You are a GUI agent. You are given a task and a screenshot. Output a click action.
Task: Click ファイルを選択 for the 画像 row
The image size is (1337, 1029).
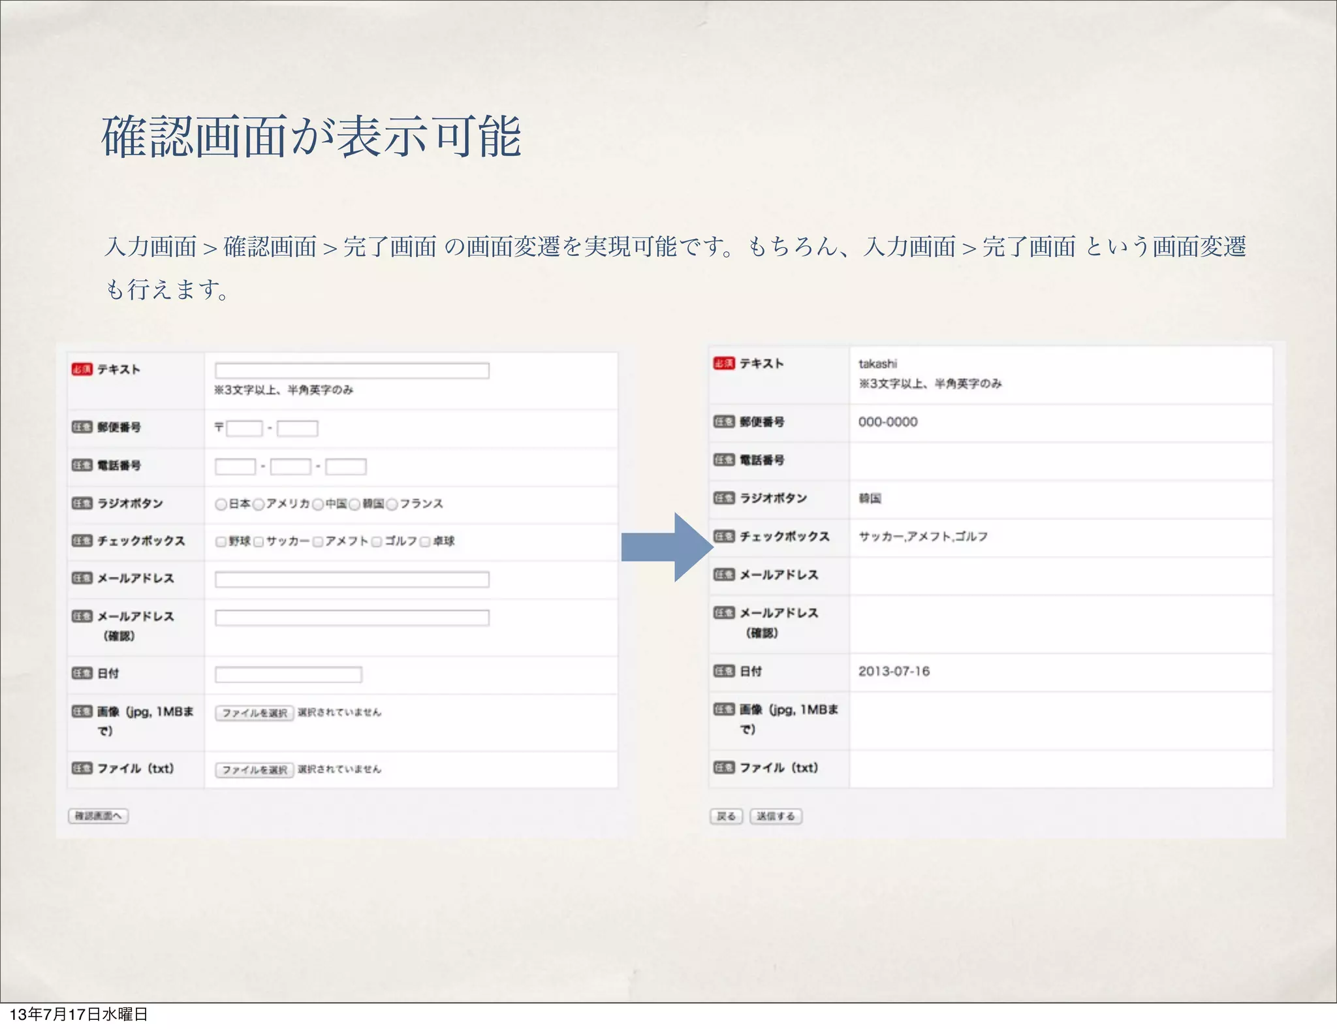coord(255,713)
